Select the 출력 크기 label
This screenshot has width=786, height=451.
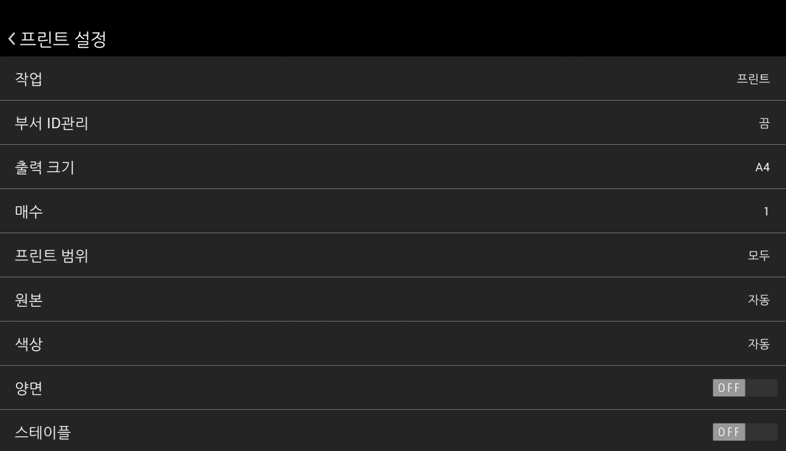click(44, 167)
